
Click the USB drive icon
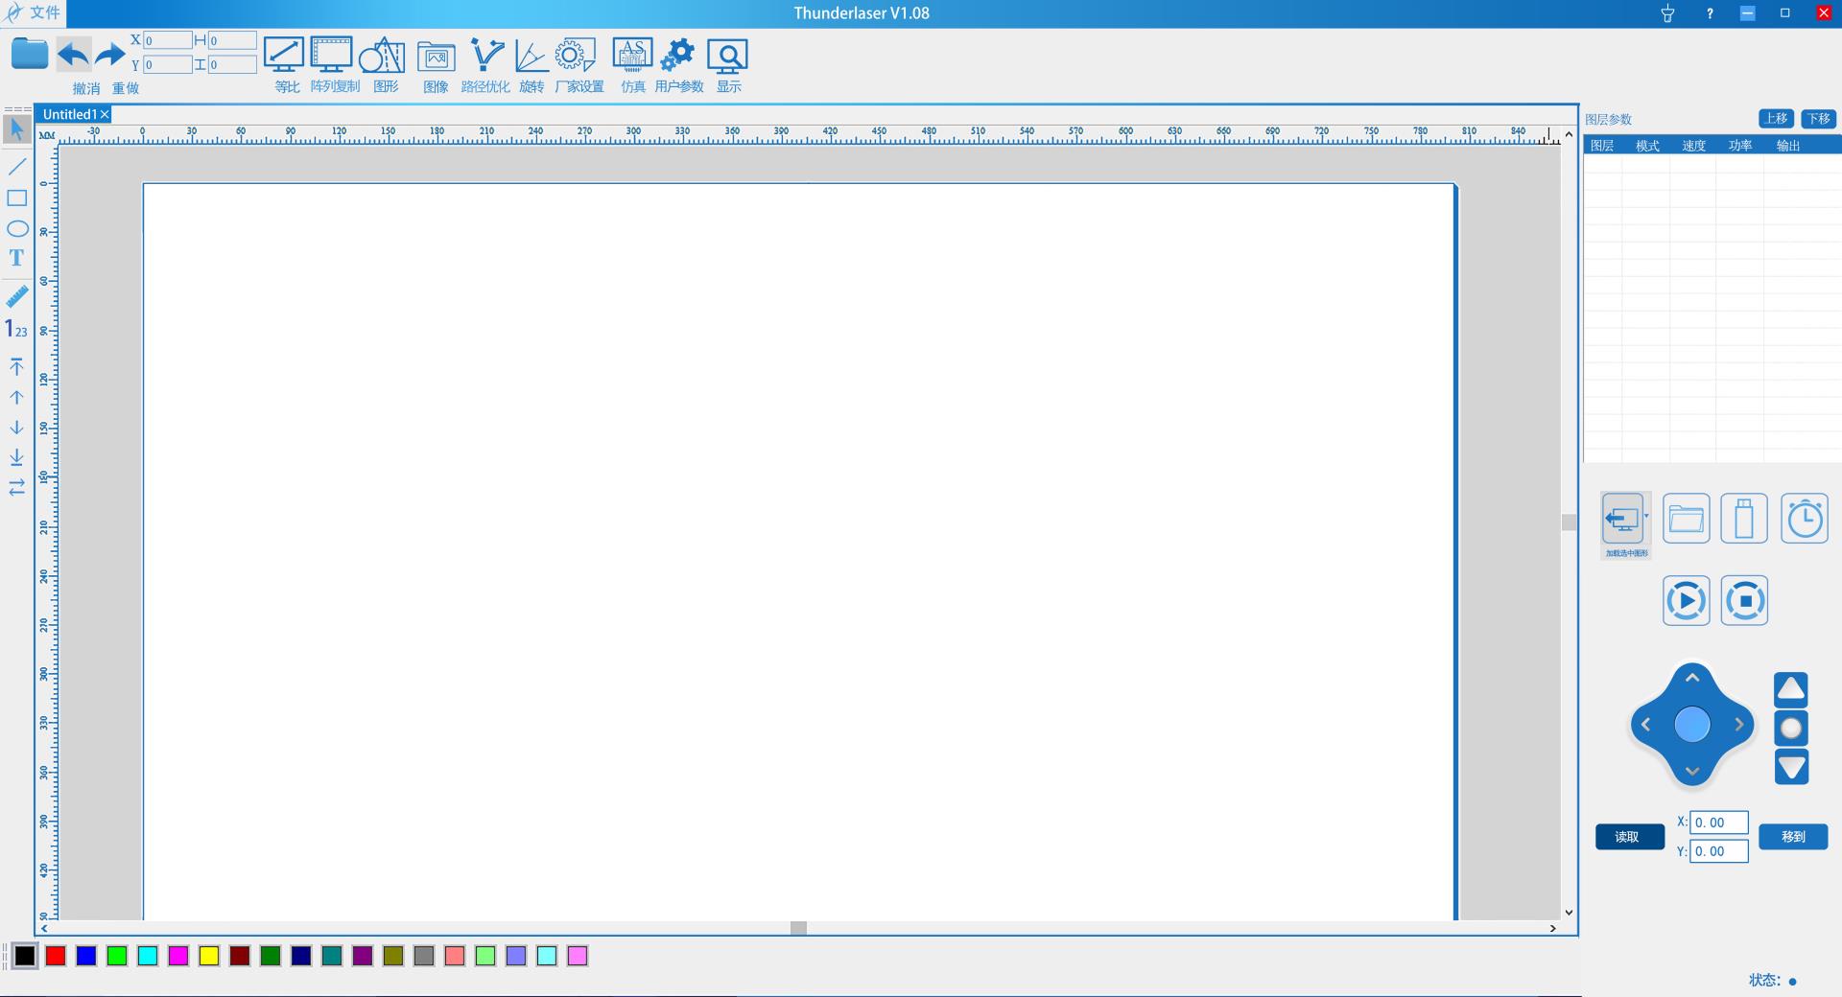coord(1744,519)
